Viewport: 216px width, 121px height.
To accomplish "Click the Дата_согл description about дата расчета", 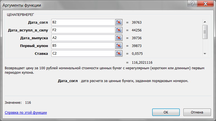I will (135, 81).
